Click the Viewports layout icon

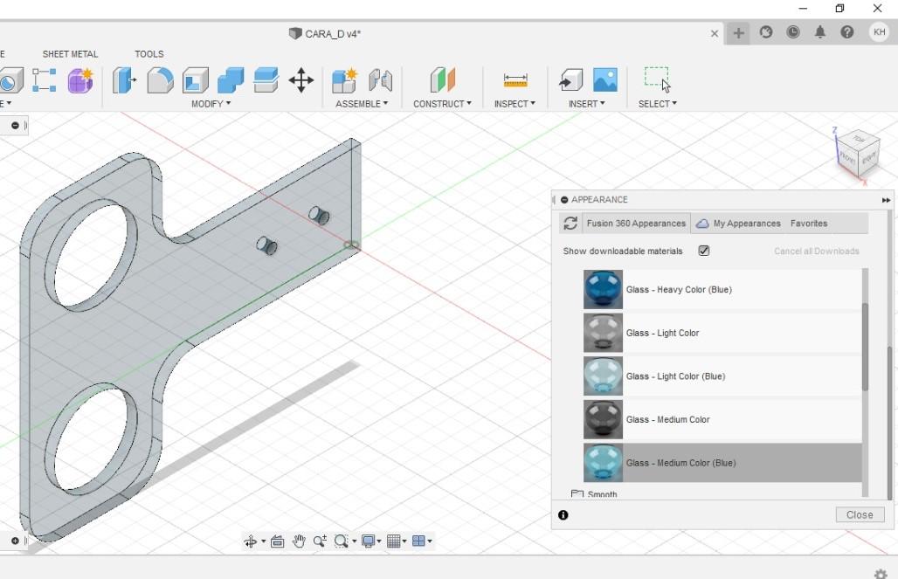418,541
